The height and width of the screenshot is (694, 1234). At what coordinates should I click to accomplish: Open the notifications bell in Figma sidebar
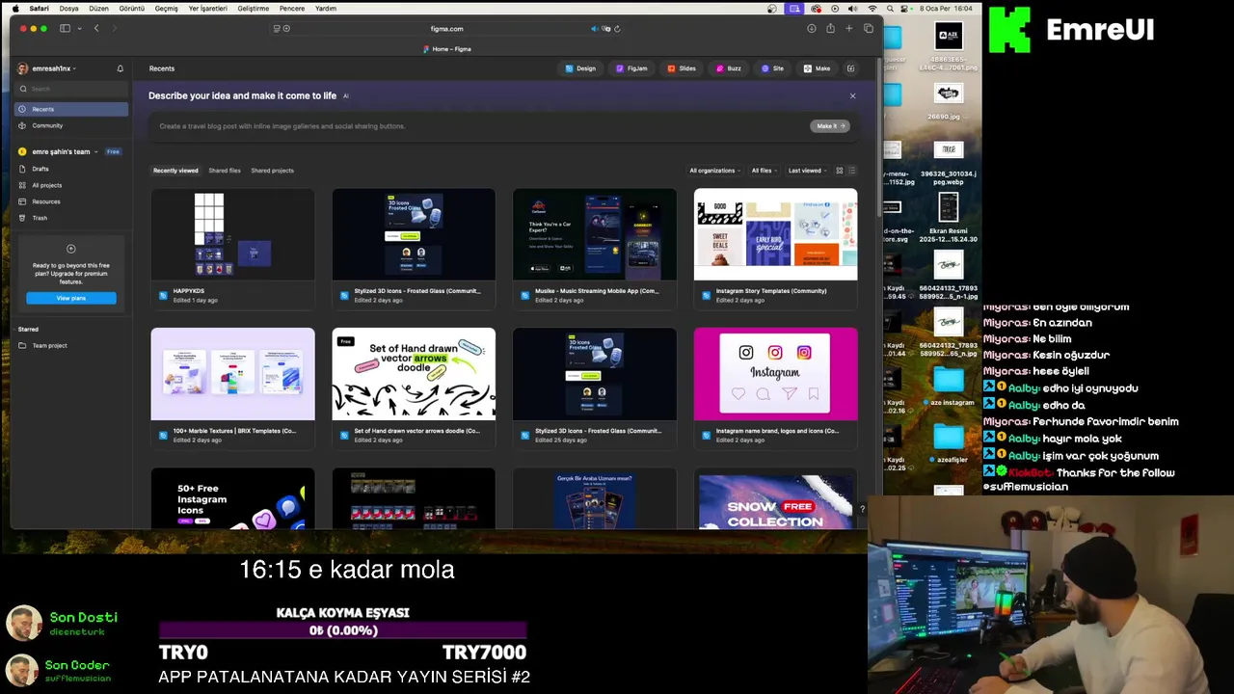121,68
